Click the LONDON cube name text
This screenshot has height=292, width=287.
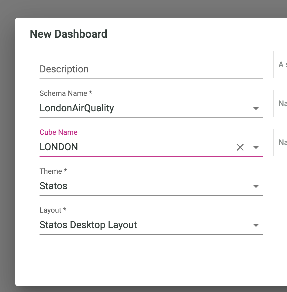[59, 147]
